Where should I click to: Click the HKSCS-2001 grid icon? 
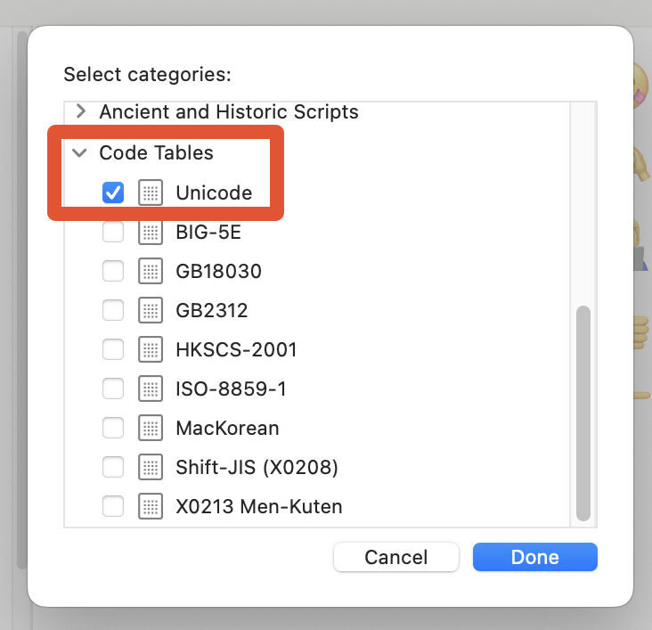[151, 349]
